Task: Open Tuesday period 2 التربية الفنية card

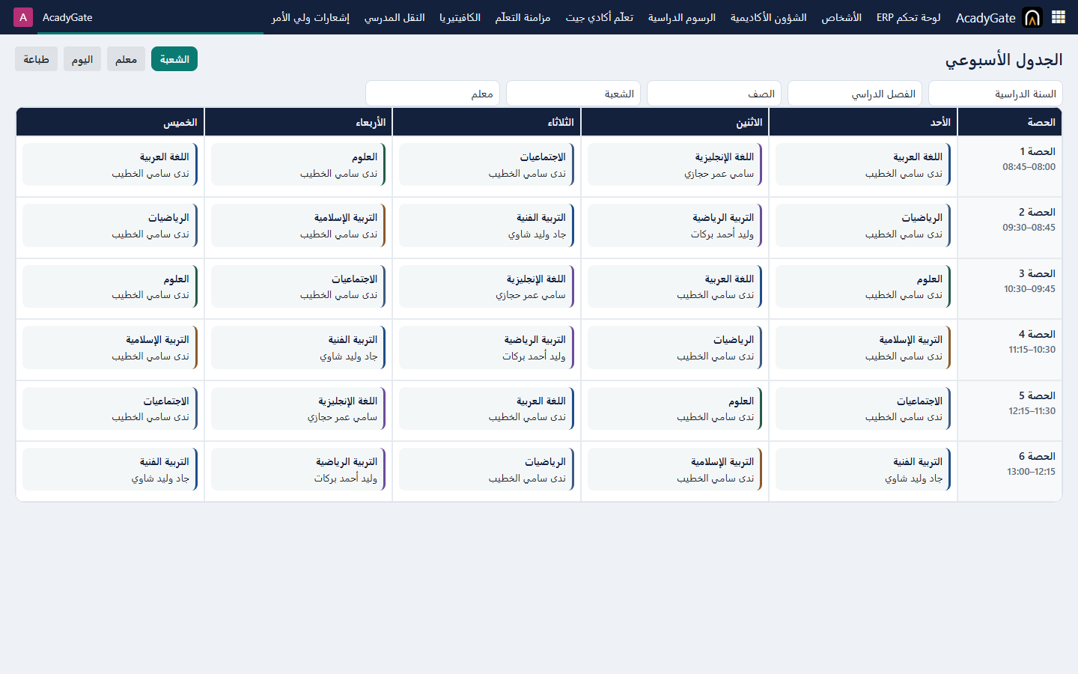Action: coord(487,225)
